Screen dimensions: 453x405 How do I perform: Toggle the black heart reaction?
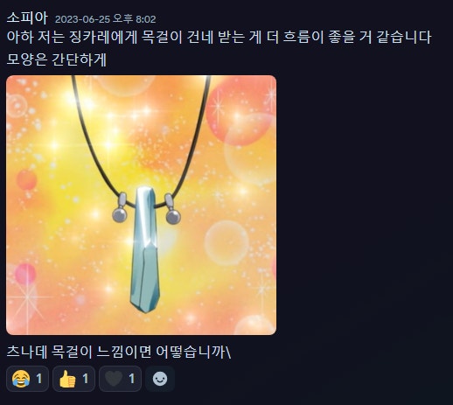[120, 379]
